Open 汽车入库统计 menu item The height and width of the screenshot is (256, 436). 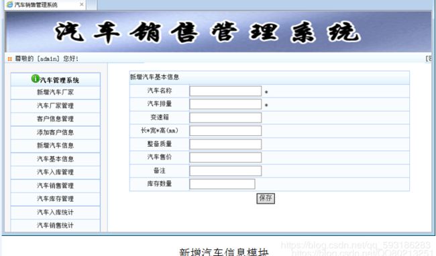coord(55,212)
